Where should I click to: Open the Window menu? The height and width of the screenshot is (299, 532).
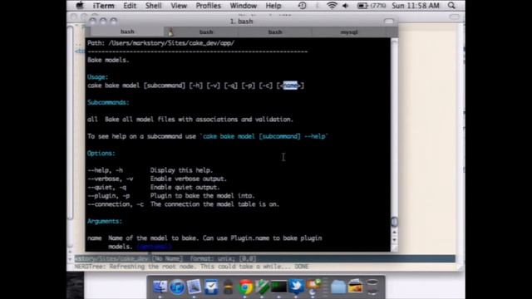click(244, 6)
